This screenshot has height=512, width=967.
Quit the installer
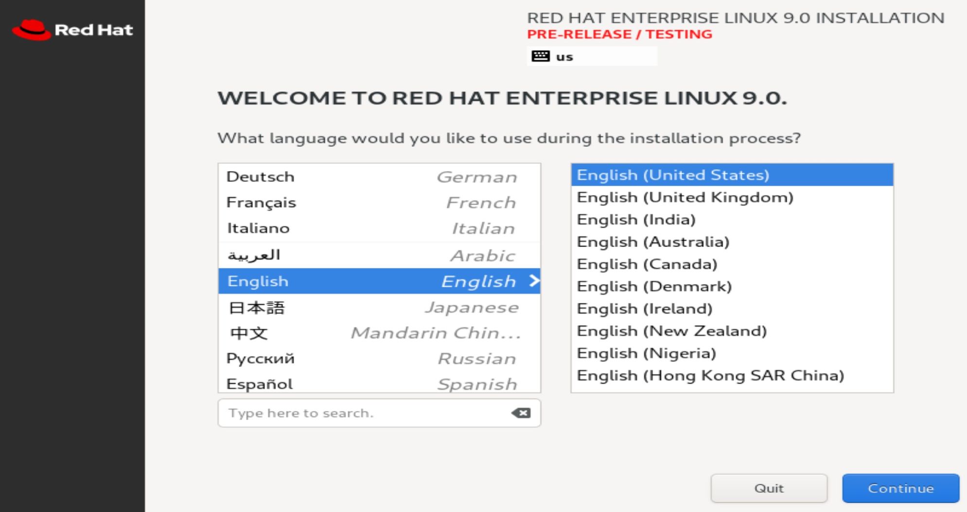769,488
